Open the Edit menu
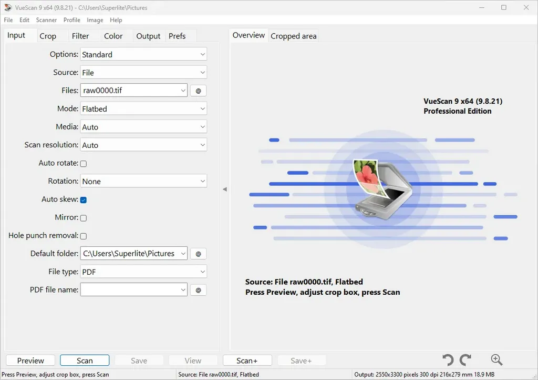 [24, 20]
